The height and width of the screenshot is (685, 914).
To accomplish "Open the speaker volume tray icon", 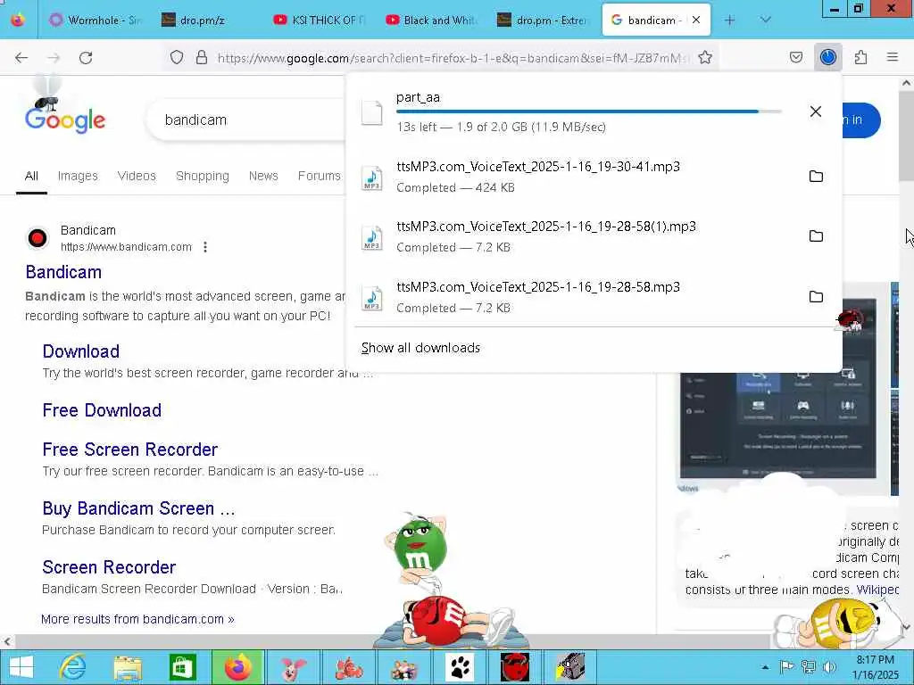I will tap(830, 667).
